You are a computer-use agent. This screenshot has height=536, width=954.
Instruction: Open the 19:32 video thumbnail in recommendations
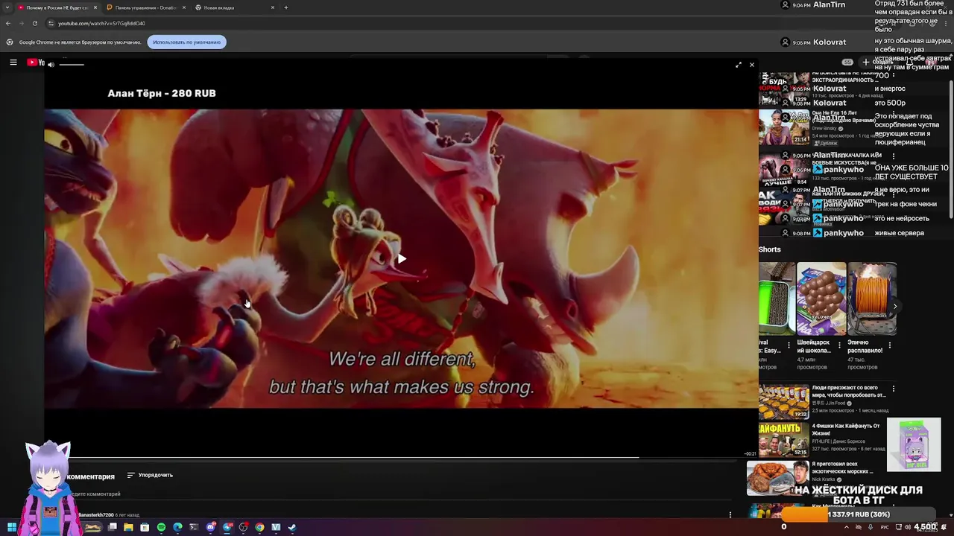pyautogui.click(x=783, y=402)
